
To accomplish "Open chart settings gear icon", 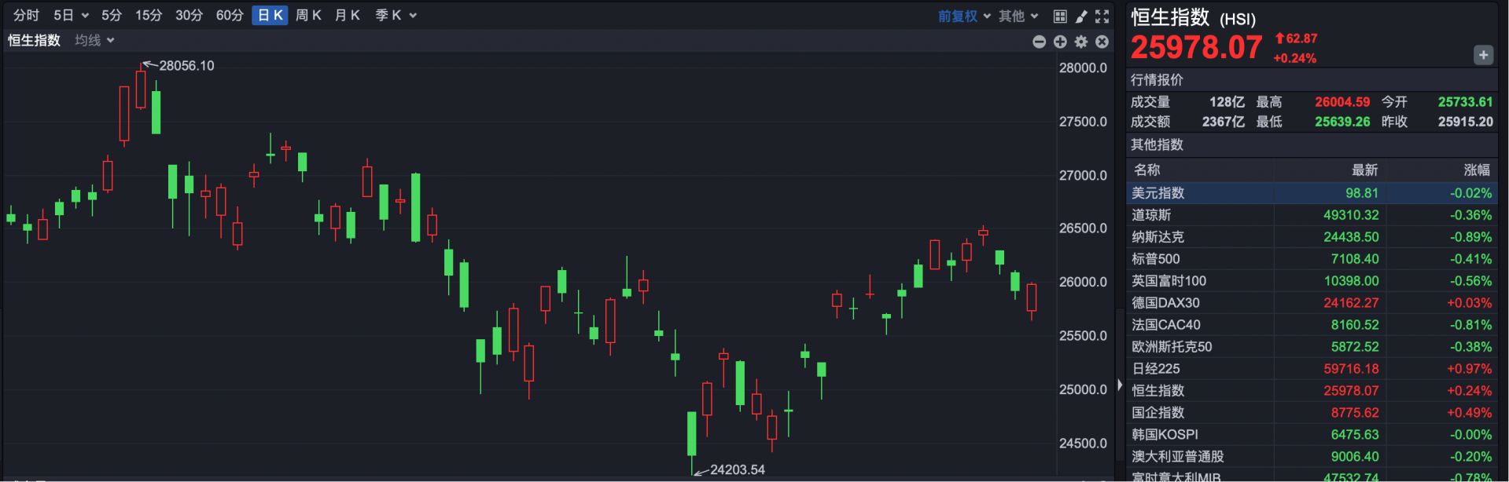I will [x=1081, y=42].
